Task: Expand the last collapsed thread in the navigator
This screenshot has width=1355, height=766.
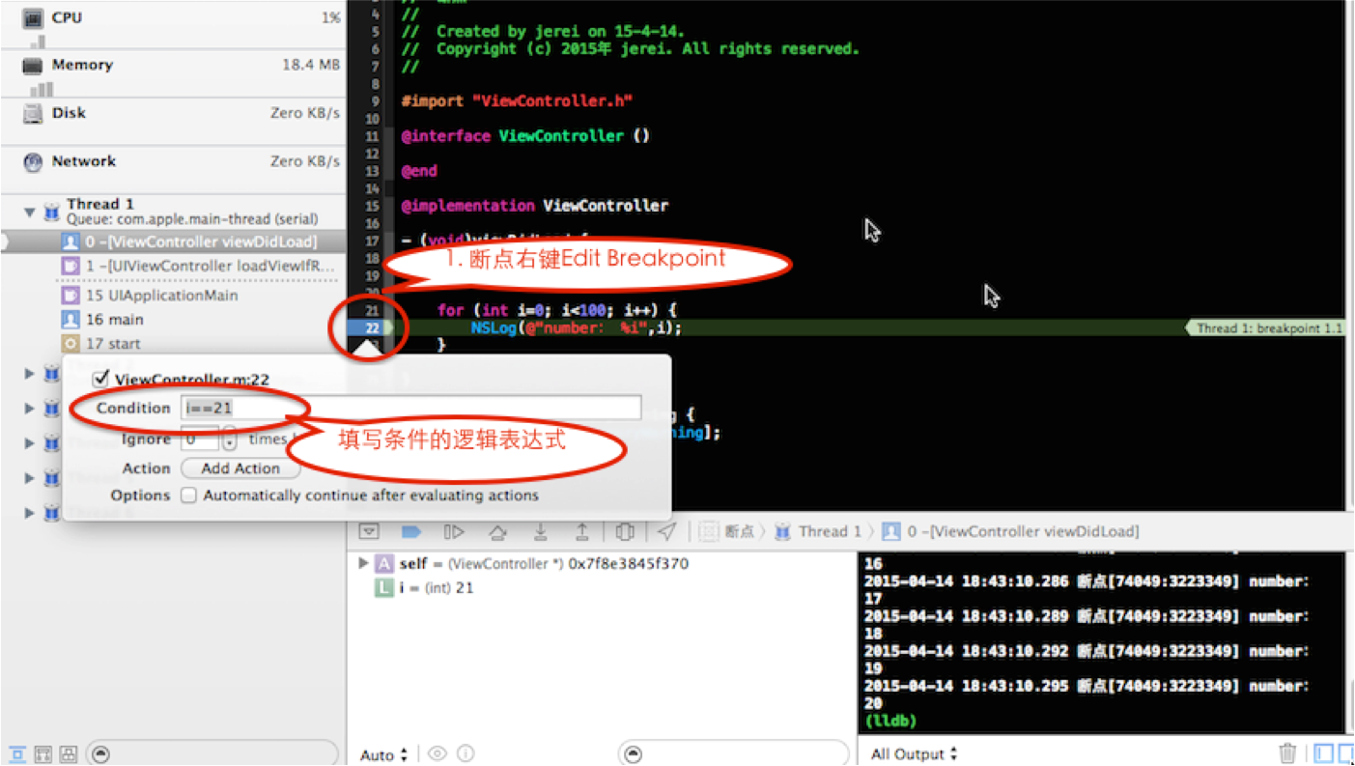Action: [x=29, y=512]
